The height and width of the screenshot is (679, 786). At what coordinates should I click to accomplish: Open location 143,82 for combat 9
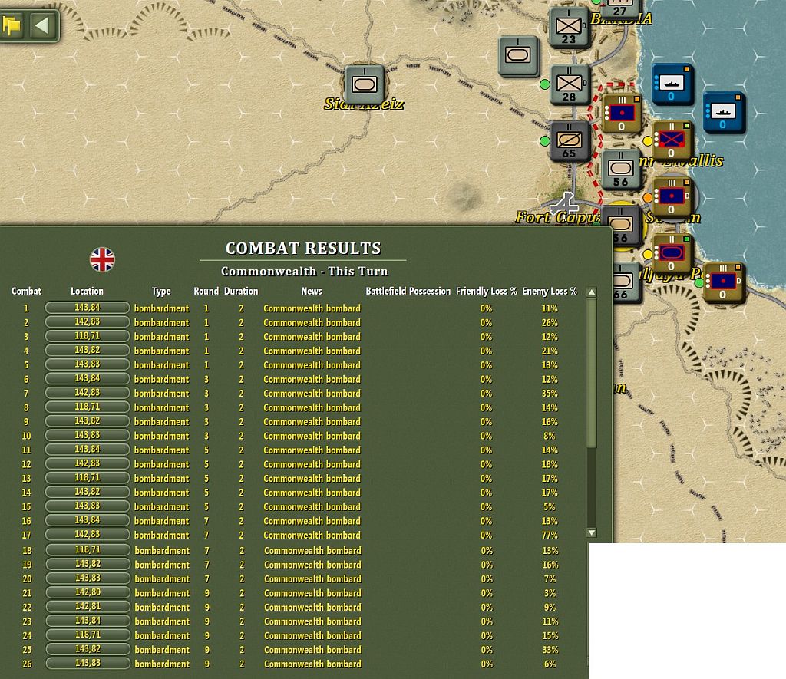88,421
